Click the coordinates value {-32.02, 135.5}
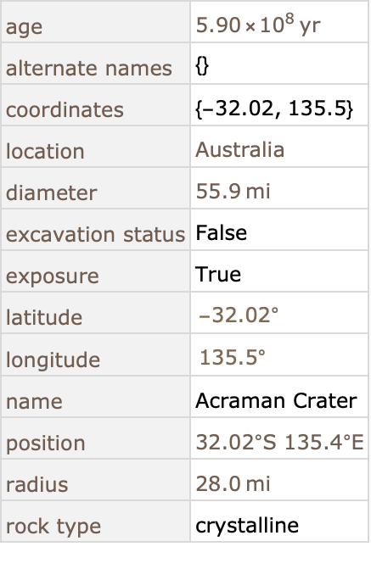371x569 pixels. (274, 109)
